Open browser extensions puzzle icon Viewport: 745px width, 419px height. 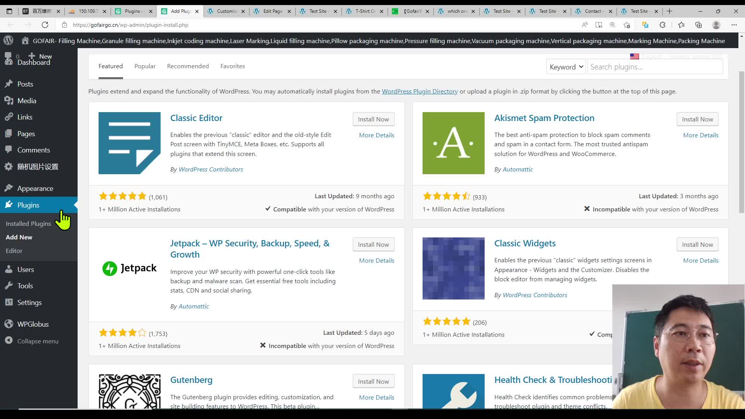[662, 25]
